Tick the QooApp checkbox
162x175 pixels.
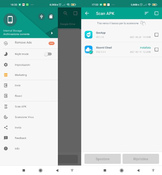pyautogui.click(x=156, y=35)
